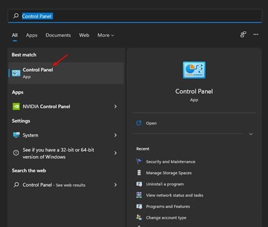Click the large Control Panel preview icon
The image size is (268, 227).
[194, 70]
